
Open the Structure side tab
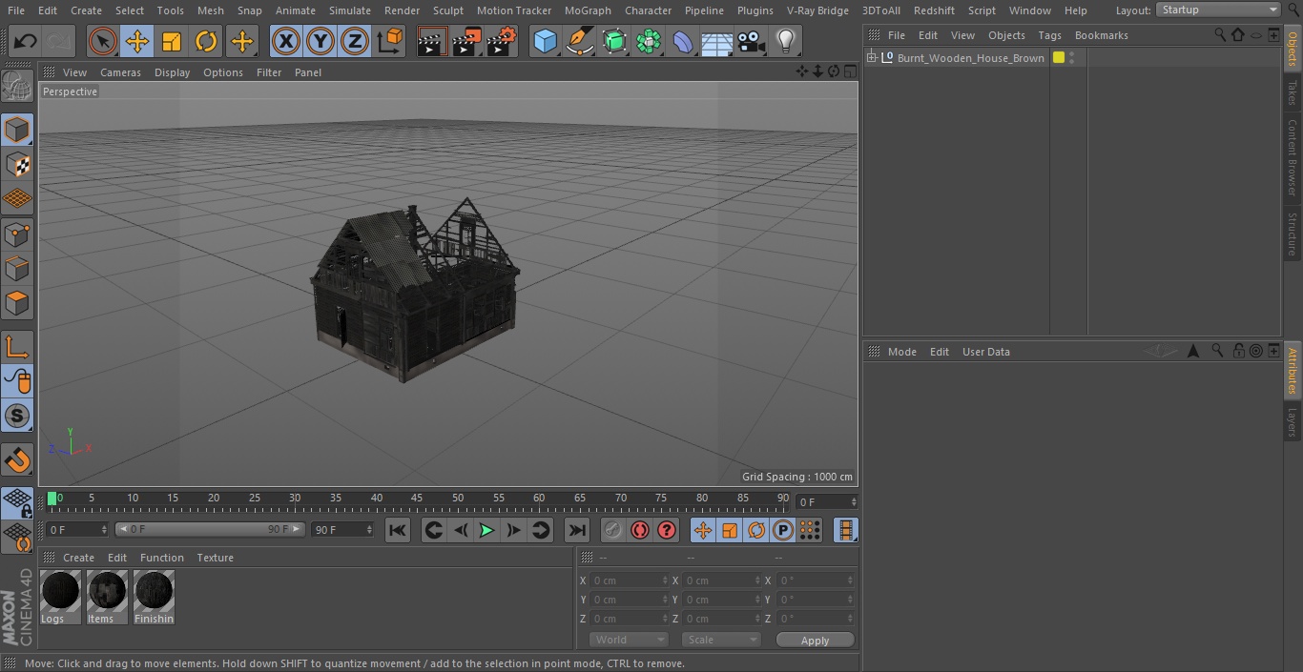tap(1293, 234)
